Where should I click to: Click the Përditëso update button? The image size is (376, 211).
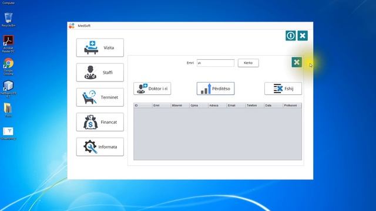(x=216, y=89)
